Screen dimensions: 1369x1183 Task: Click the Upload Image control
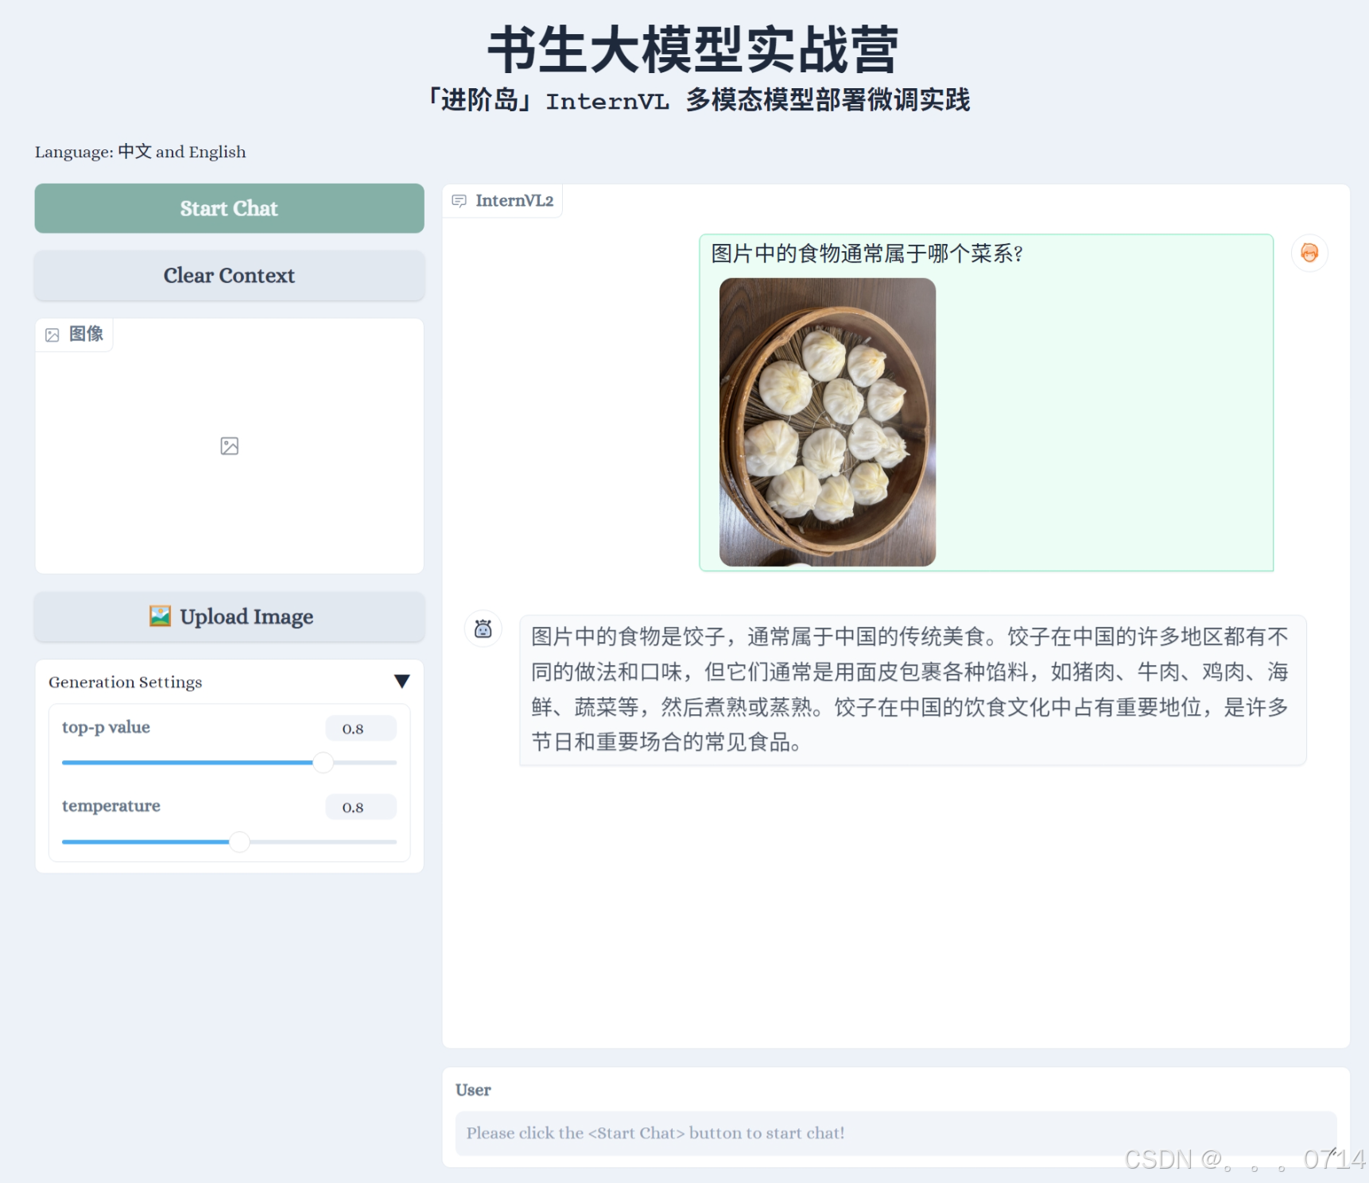pyautogui.click(x=229, y=617)
